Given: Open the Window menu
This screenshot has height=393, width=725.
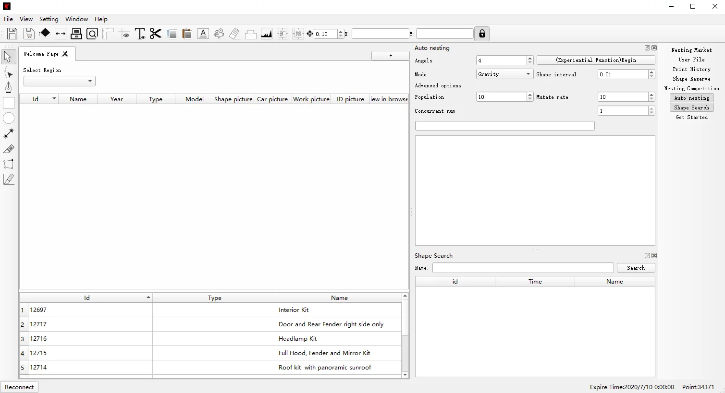Looking at the screenshot, I should [76, 19].
